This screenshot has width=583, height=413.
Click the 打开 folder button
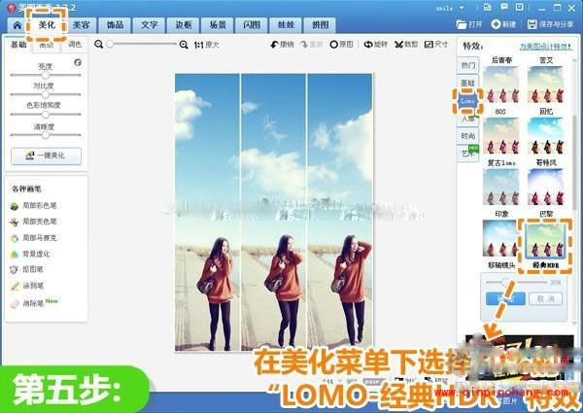pyautogui.click(x=469, y=24)
